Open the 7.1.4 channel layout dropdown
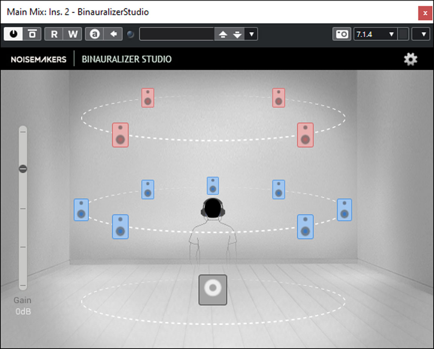Screen dimensions: 434x349 [x=375, y=34]
